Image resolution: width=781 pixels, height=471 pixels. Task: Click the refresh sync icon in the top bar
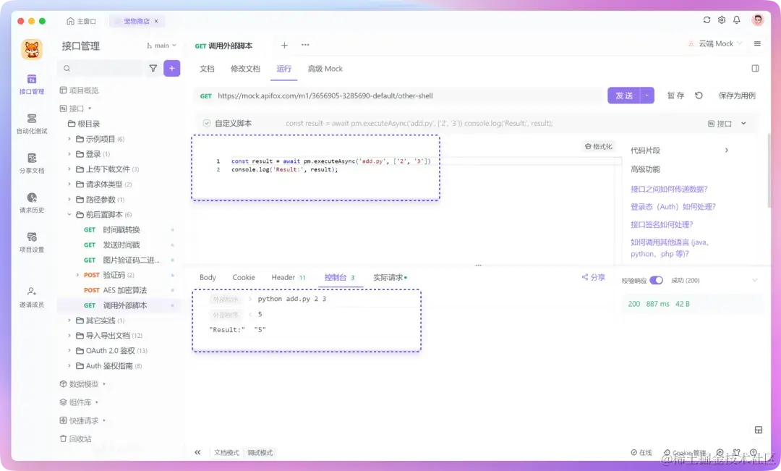point(707,20)
